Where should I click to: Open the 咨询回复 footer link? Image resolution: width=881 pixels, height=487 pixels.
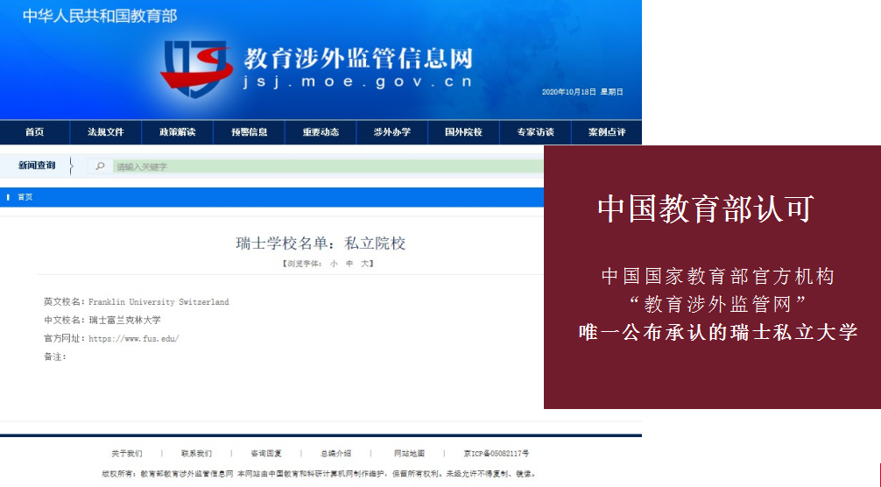[266, 454]
